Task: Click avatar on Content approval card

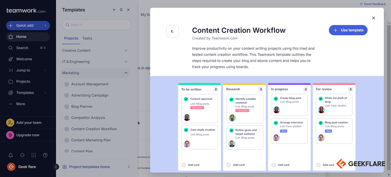Action: [187, 117]
